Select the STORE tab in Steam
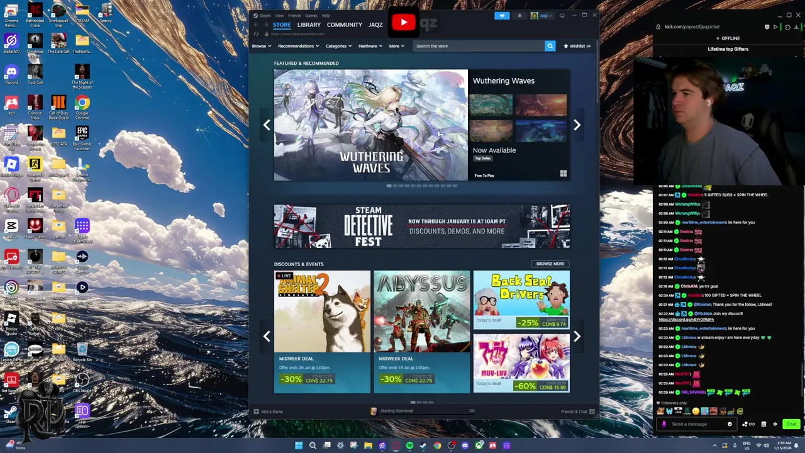Viewport: 805px width, 453px height. [282, 25]
